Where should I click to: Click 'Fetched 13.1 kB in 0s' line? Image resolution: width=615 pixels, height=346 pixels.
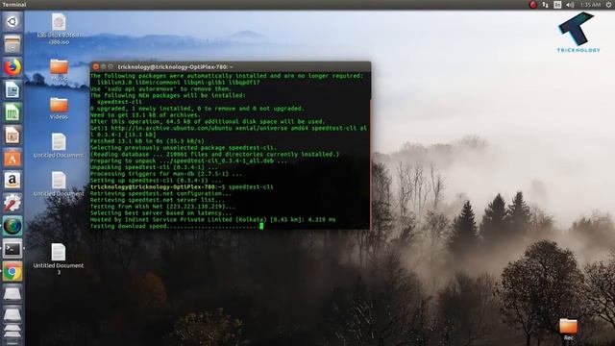147,141
